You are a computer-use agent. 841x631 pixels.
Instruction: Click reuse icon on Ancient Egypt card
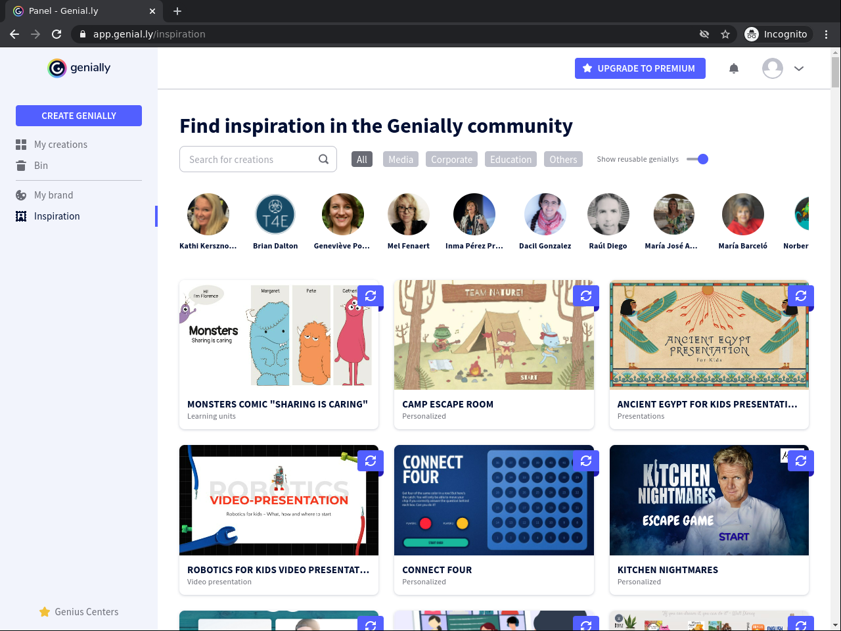[801, 296]
